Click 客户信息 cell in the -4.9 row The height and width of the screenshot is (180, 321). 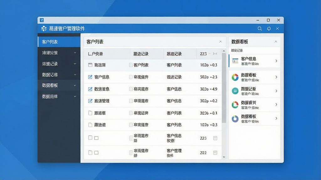coord(174,89)
